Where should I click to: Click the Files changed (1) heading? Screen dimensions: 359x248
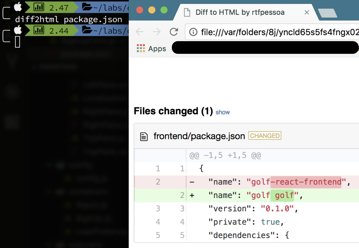(x=173, y=111)
